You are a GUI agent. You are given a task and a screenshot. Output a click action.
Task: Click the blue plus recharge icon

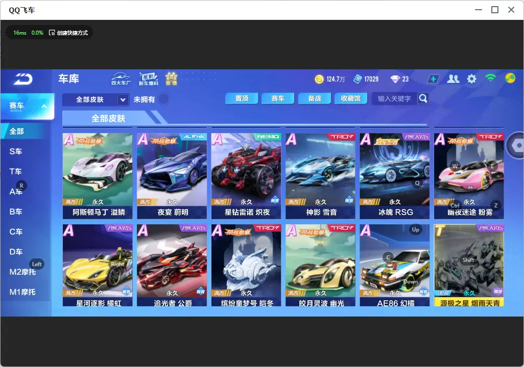pos(433,79)
